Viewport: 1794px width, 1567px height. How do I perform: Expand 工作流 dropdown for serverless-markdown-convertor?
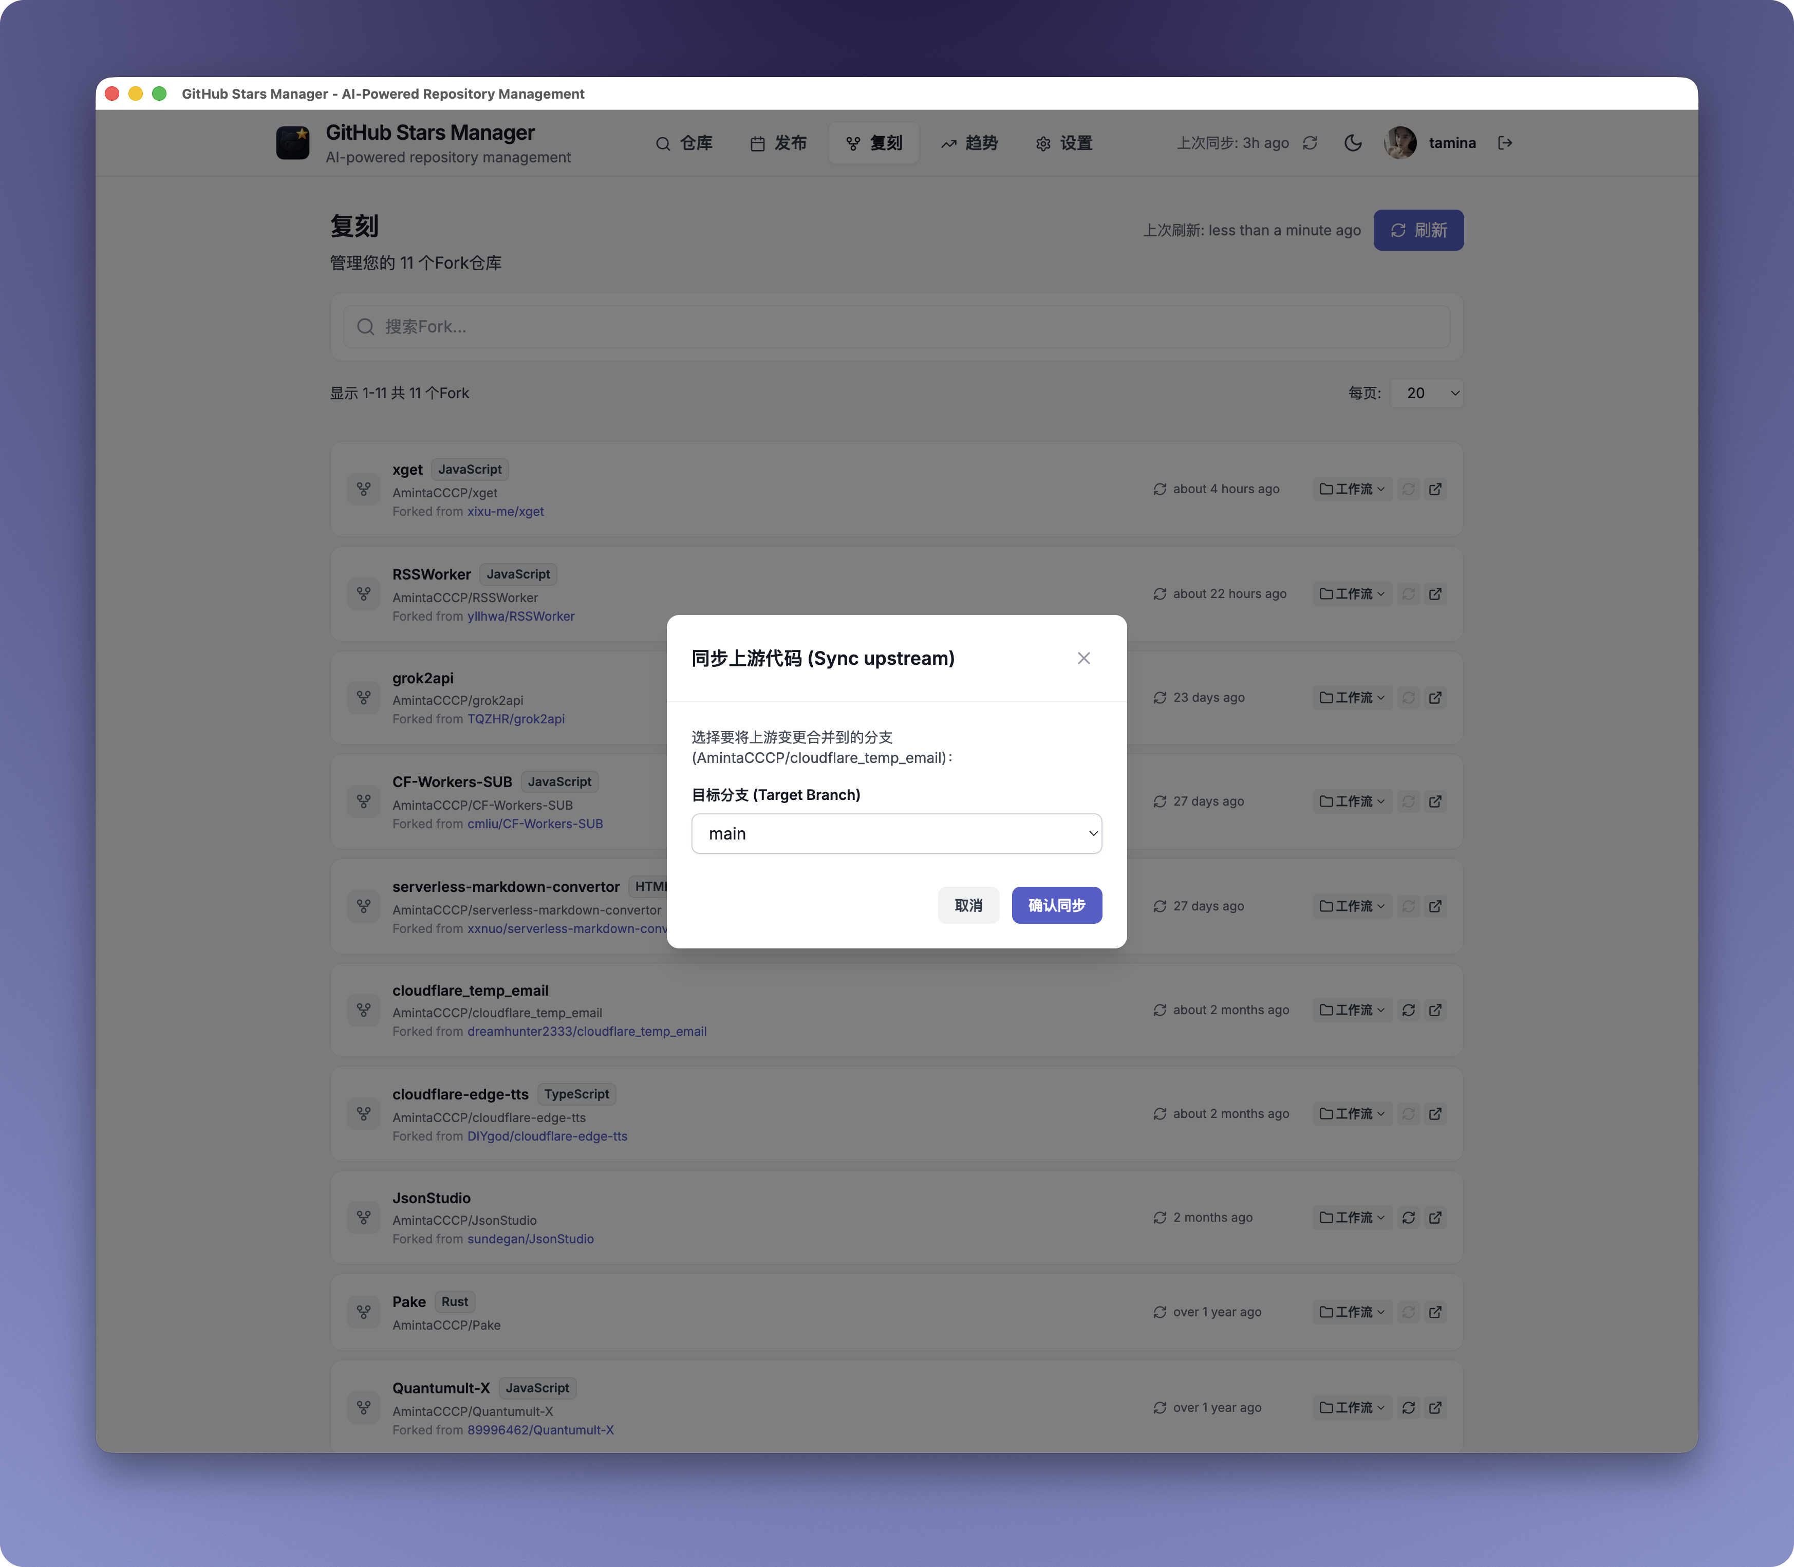pos(1352,907)
